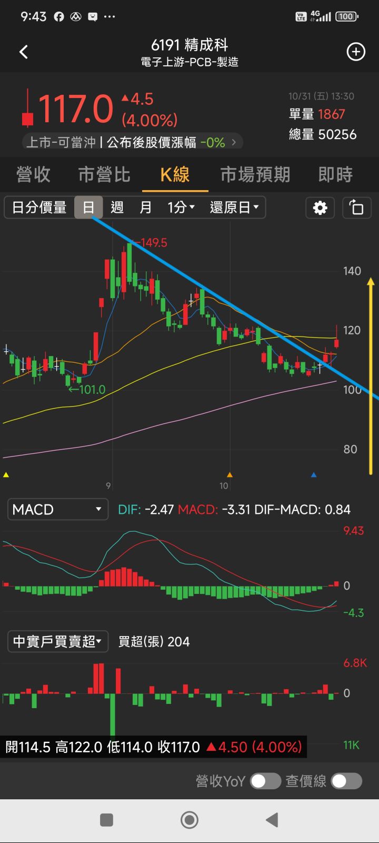Image resolution: width=379 pixels, height=843 pixels.
Task: Tap the battery indicator in status bar
Action: 346,17
